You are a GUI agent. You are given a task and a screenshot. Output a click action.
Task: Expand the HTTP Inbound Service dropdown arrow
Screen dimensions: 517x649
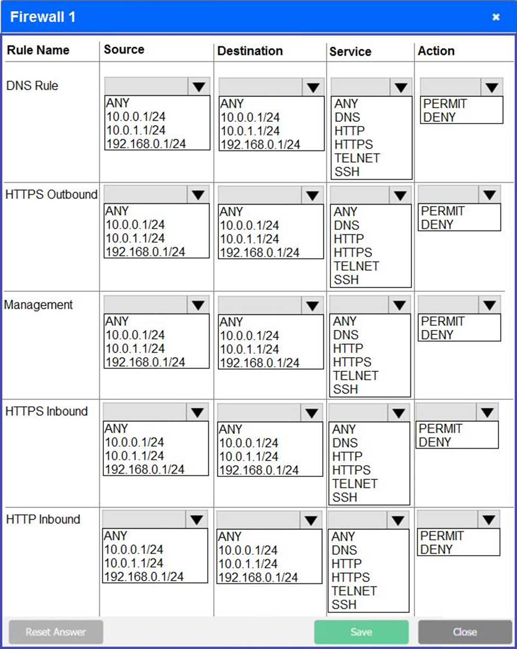pos(398,520)
